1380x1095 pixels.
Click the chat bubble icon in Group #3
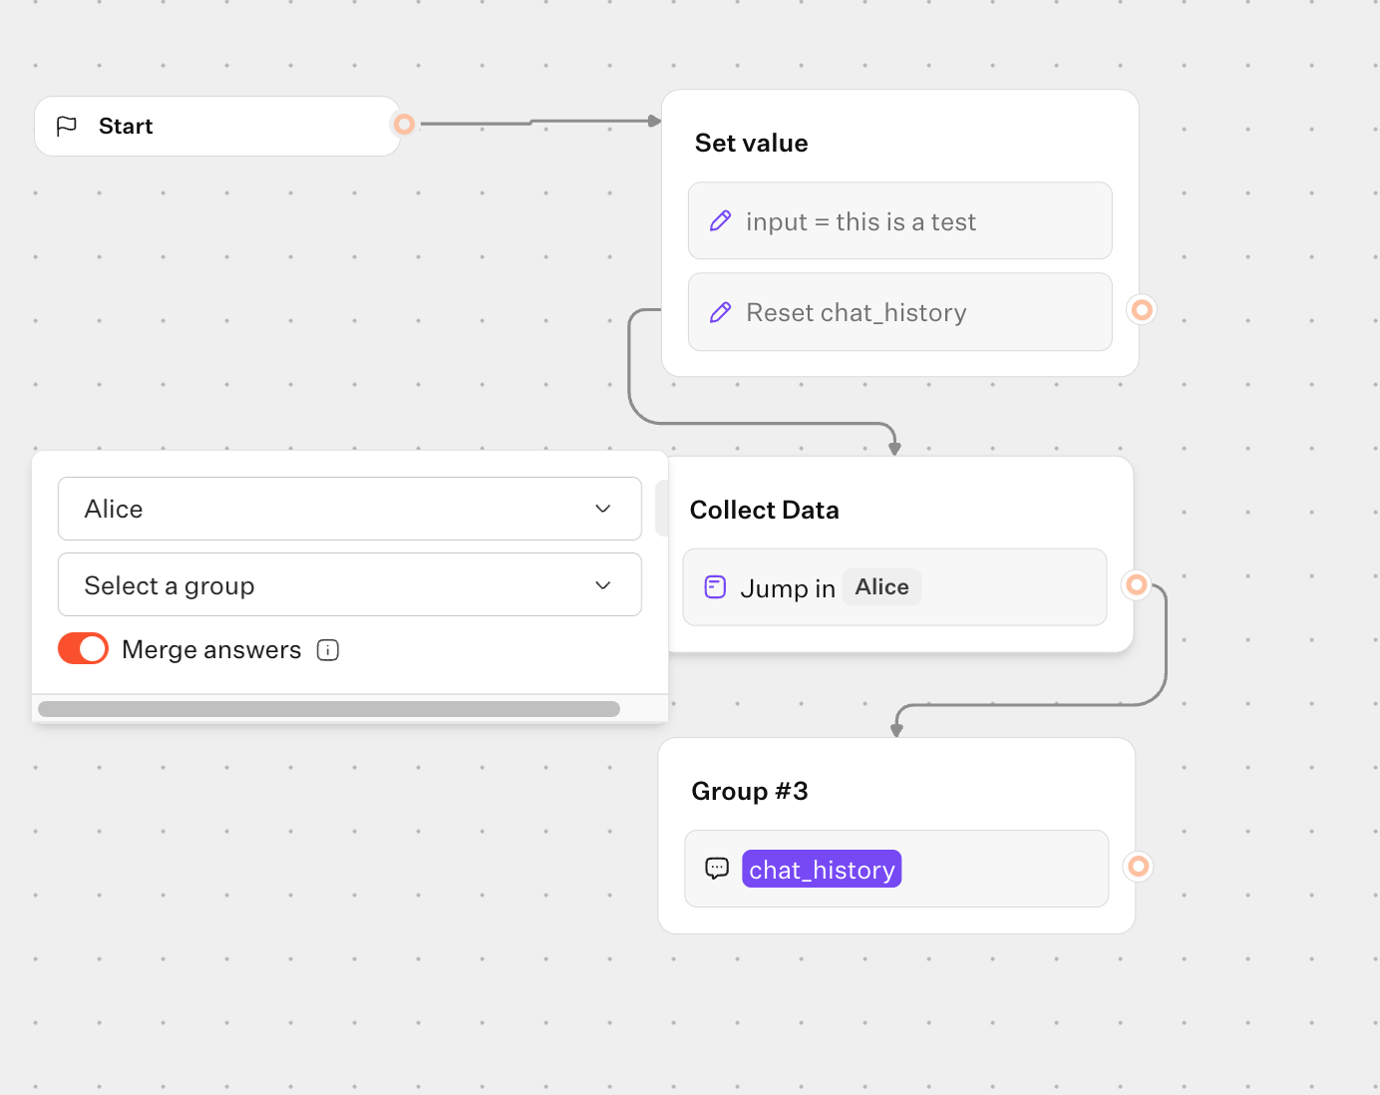(x=717, y=869)
